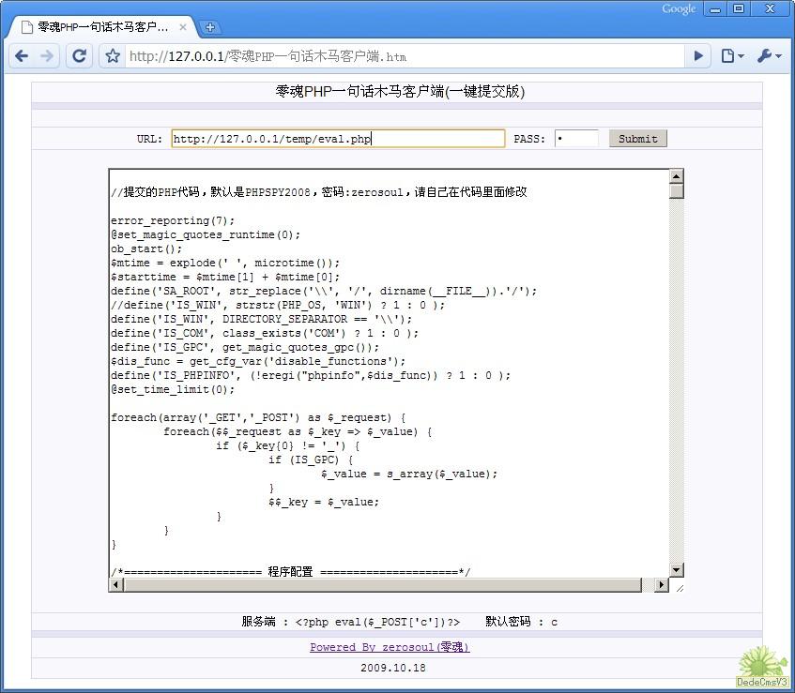This screenshot has width=795, height=693.
Task: Click the horizontal scrollbar thumb of code area
Action: click(x=383, y=584)
